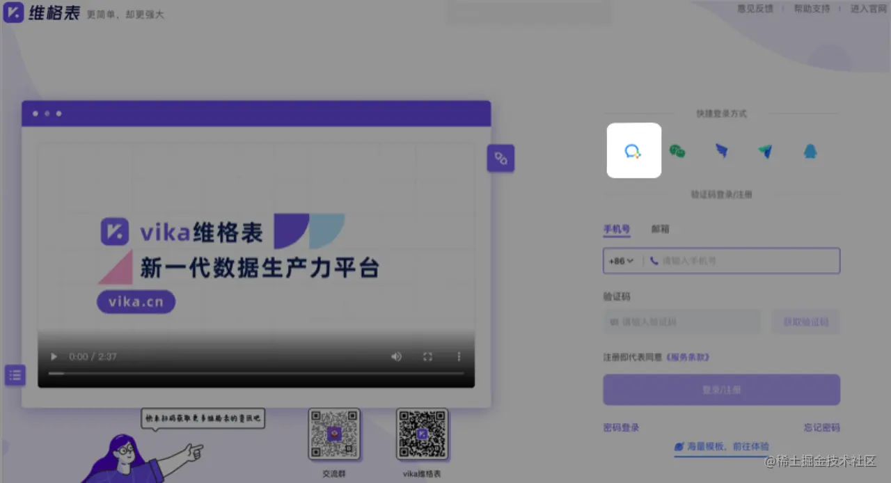Click the 交流群 QR code
891x483 pixels.
click(x=334, y=434)
